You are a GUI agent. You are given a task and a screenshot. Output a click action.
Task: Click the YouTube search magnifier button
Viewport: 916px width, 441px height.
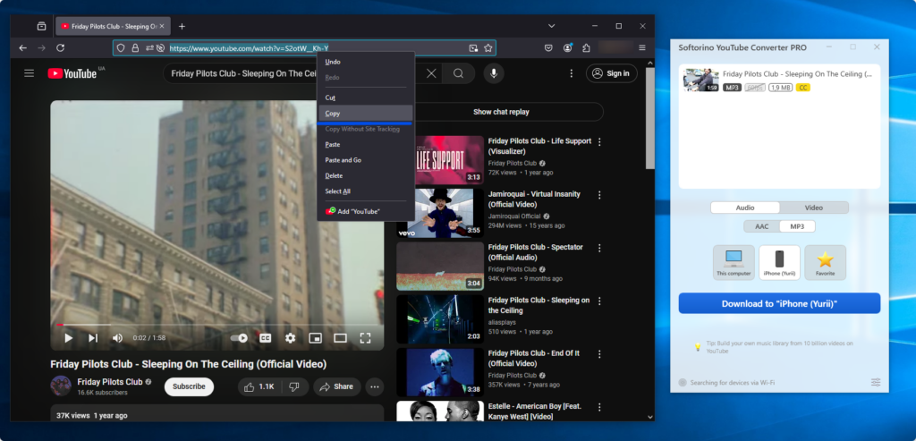(x=459, y=73)
